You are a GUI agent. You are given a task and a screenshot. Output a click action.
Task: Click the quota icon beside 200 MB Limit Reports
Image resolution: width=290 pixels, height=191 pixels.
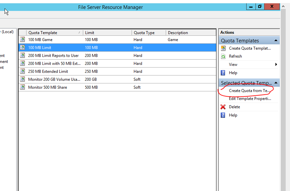click(x=22, y=55)
